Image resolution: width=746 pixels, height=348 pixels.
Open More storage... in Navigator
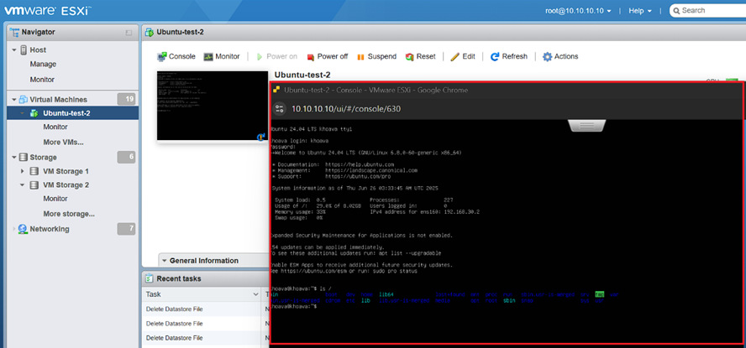point(69,213)
